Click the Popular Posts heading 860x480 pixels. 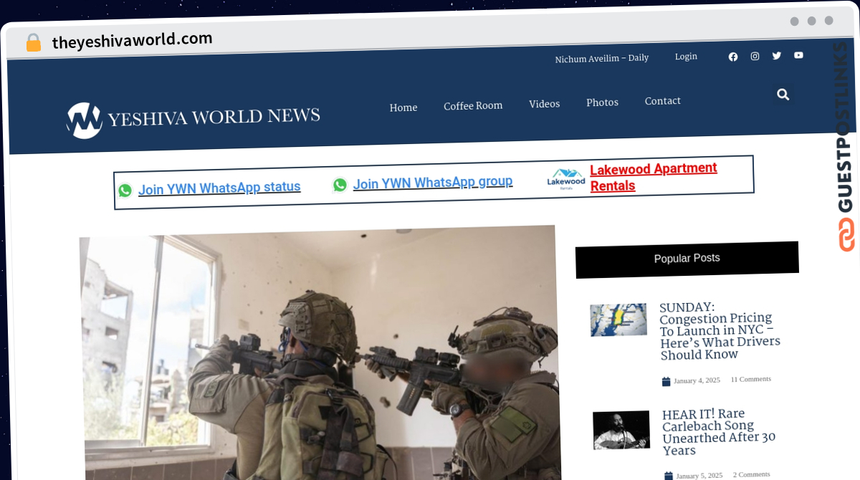[687, 258]
